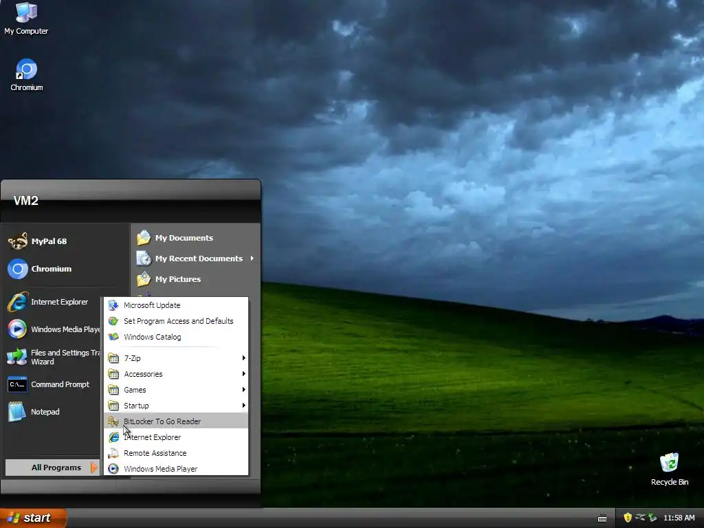The width and height of the screenshot is (704, 528).
Task: Click the VM2 user name header
Action: [25, 201]
